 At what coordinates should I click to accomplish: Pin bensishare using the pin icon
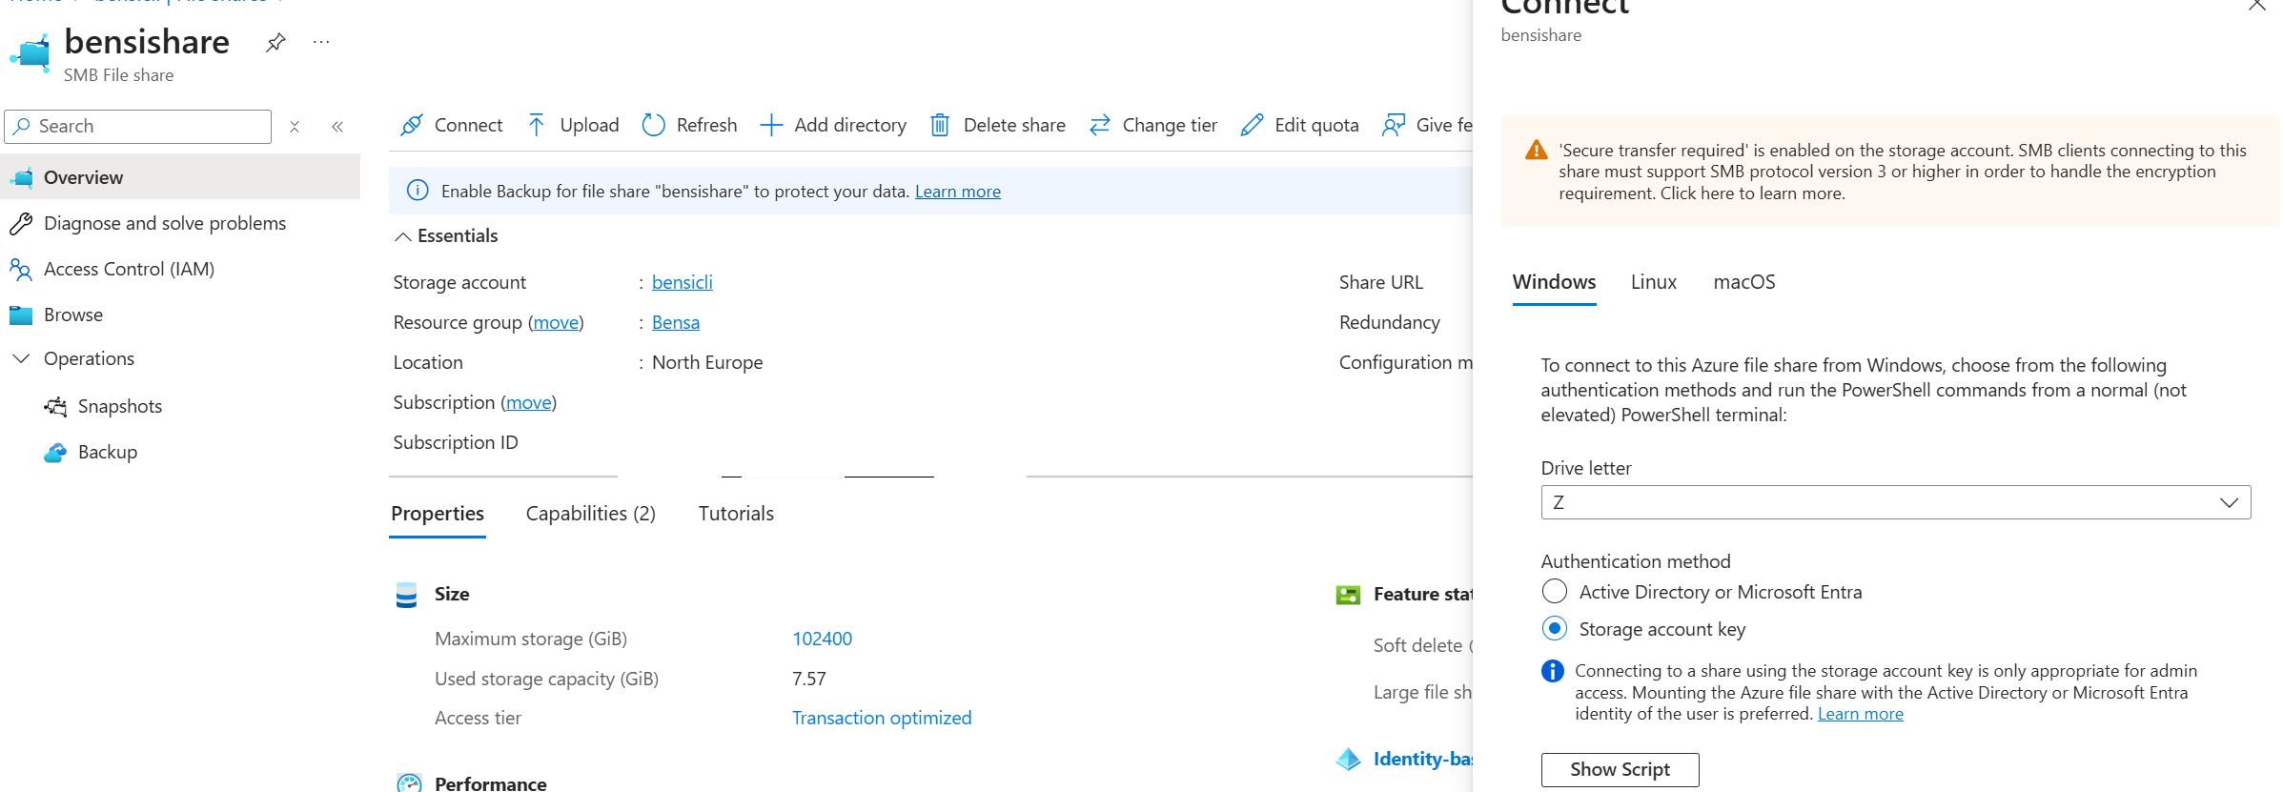(275, 43)
